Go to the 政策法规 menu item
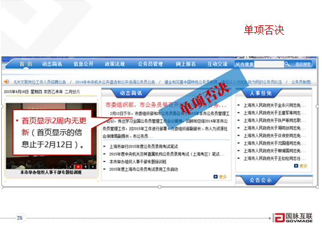 (115, 64)
